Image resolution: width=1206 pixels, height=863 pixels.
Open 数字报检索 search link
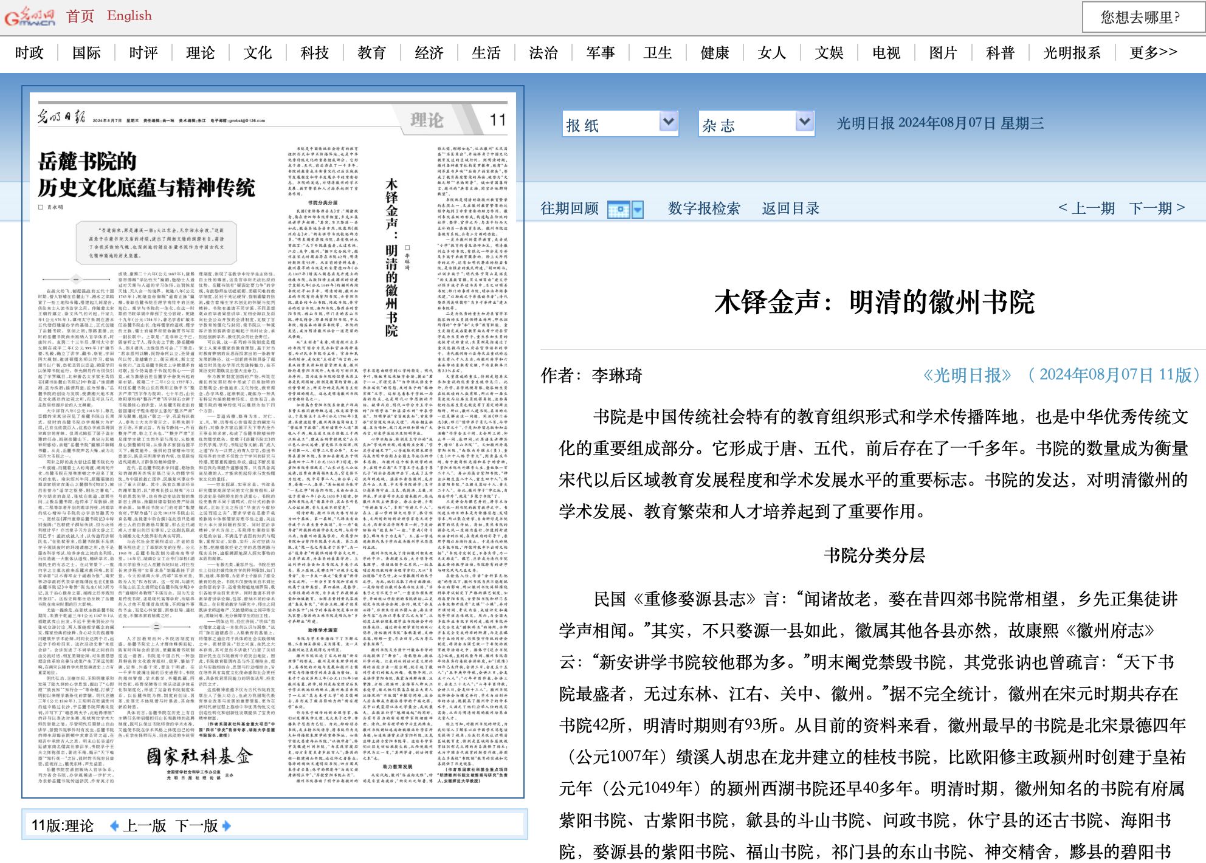coord(704,208)
